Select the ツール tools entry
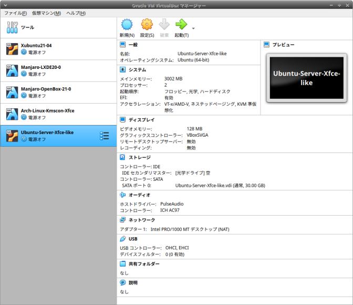This screenshot has height=305, width=353. coord(58,27)
